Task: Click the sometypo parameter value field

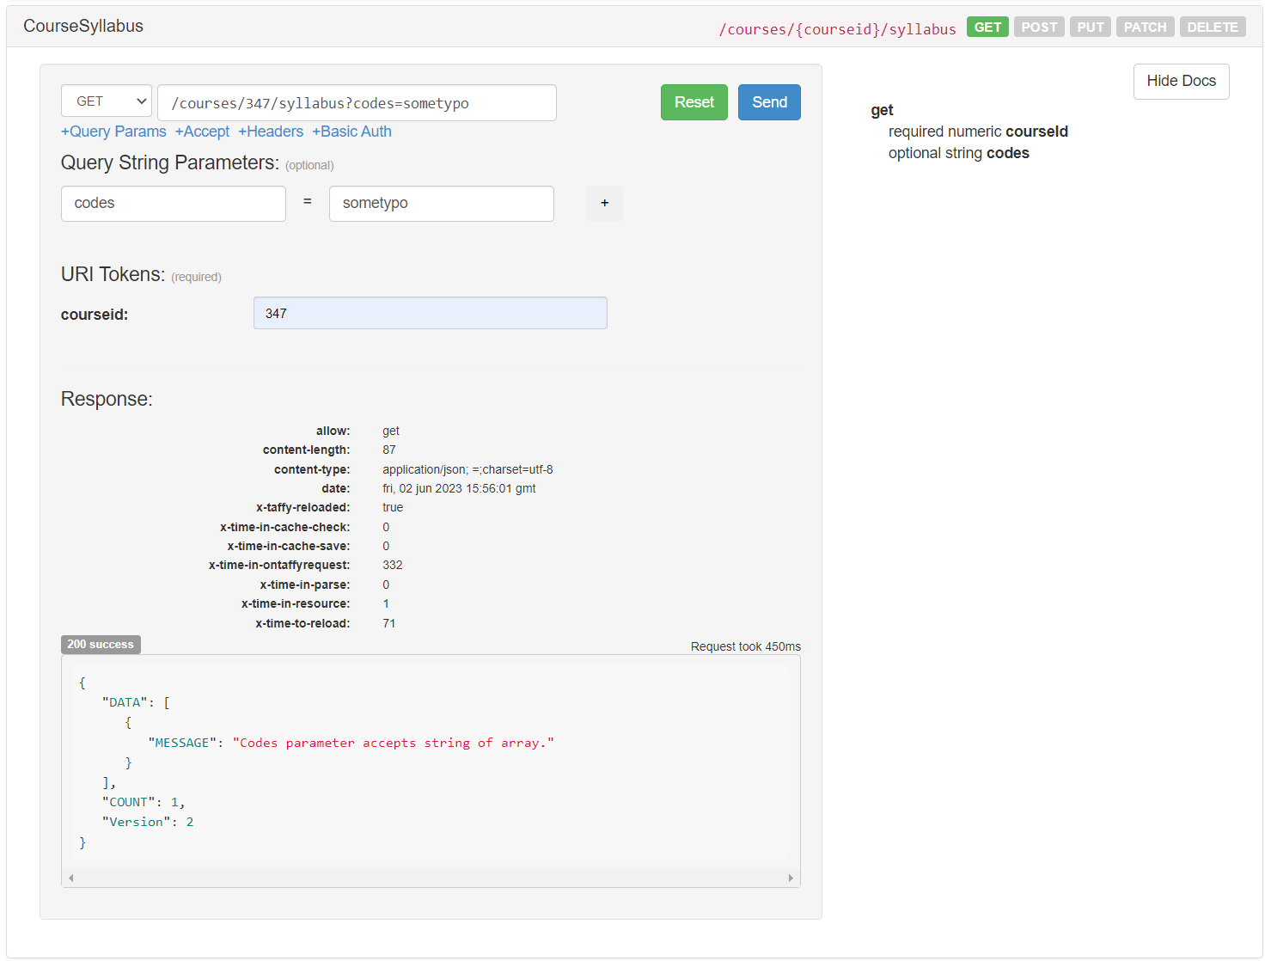Action: click(x=441, y=204)
